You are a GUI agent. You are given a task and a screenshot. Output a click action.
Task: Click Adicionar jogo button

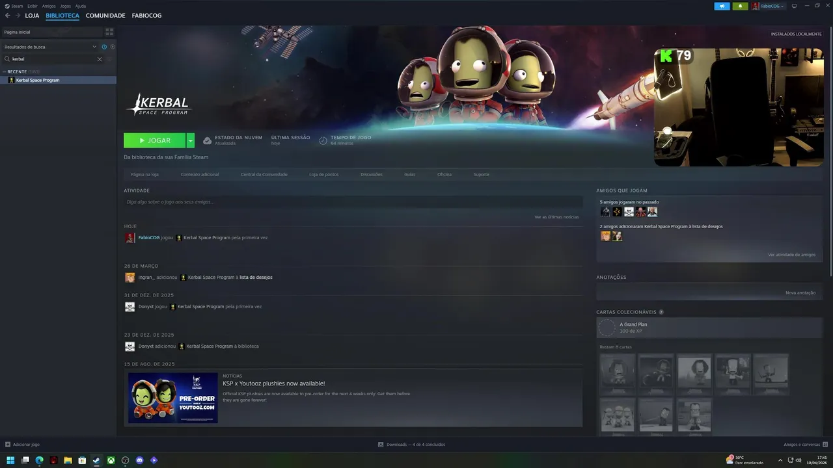point(22,445)
